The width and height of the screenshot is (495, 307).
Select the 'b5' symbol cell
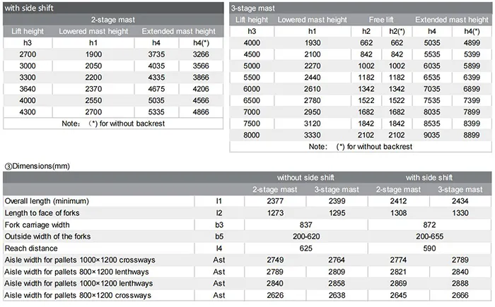[219, 236]
